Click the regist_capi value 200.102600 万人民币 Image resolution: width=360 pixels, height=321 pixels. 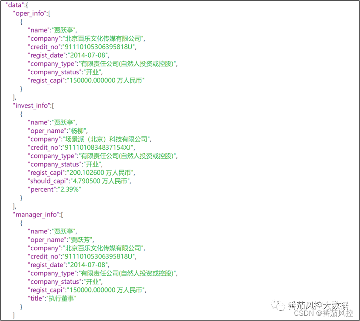pos(100,173)
